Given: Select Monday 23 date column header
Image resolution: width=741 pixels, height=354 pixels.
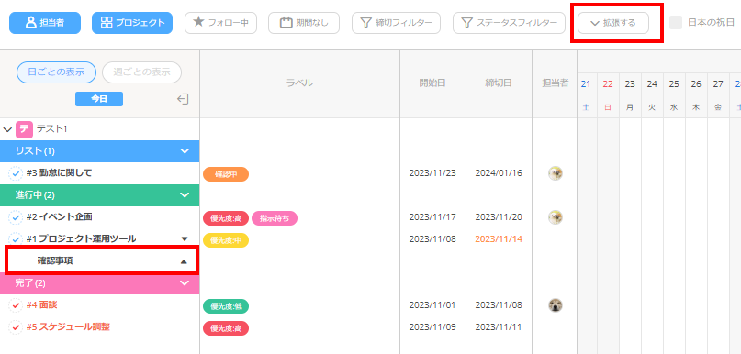Looking at the screenshot, I should tap(630, 94).
